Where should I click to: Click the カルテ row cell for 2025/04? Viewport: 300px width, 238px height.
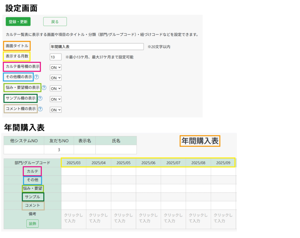click(x=98, y=171)
